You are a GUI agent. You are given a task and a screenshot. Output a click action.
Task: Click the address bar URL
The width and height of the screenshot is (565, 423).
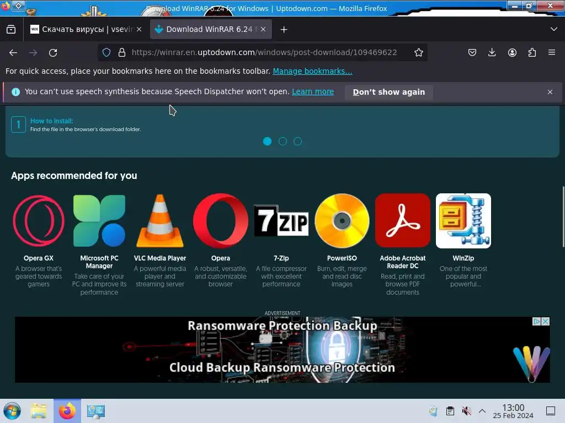264,52
